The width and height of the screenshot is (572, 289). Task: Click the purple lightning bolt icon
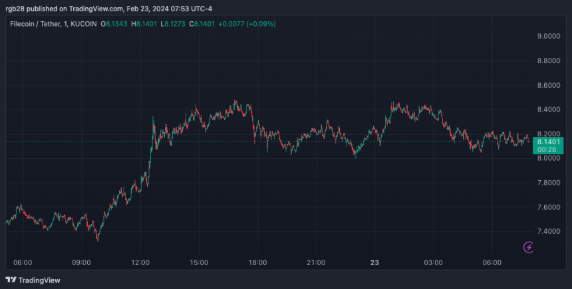click(529, 248)
